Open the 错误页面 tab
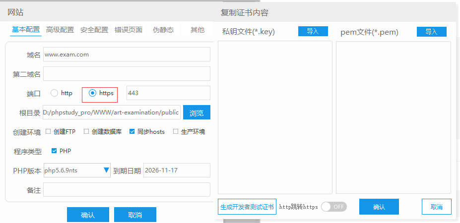This screenshot has height=223, width=460. (x=129, y=30)
